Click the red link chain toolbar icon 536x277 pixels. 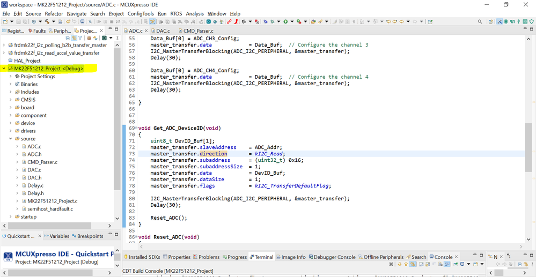(229, 21)
